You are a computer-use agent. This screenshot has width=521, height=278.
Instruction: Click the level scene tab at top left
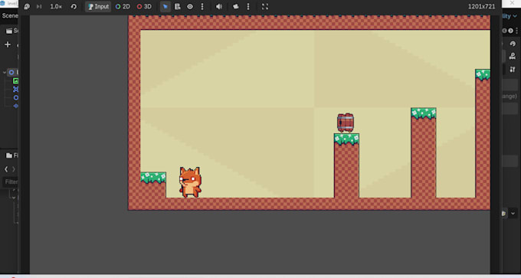(9, 3)
